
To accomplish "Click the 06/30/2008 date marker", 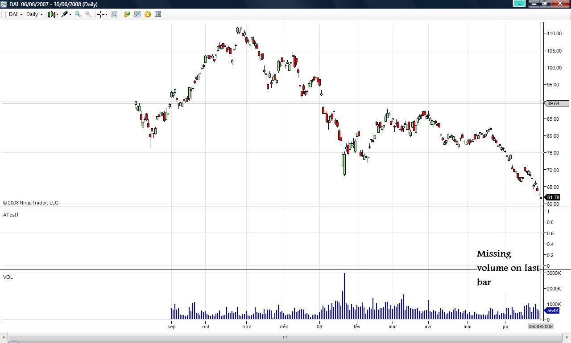I will point(541,327).
